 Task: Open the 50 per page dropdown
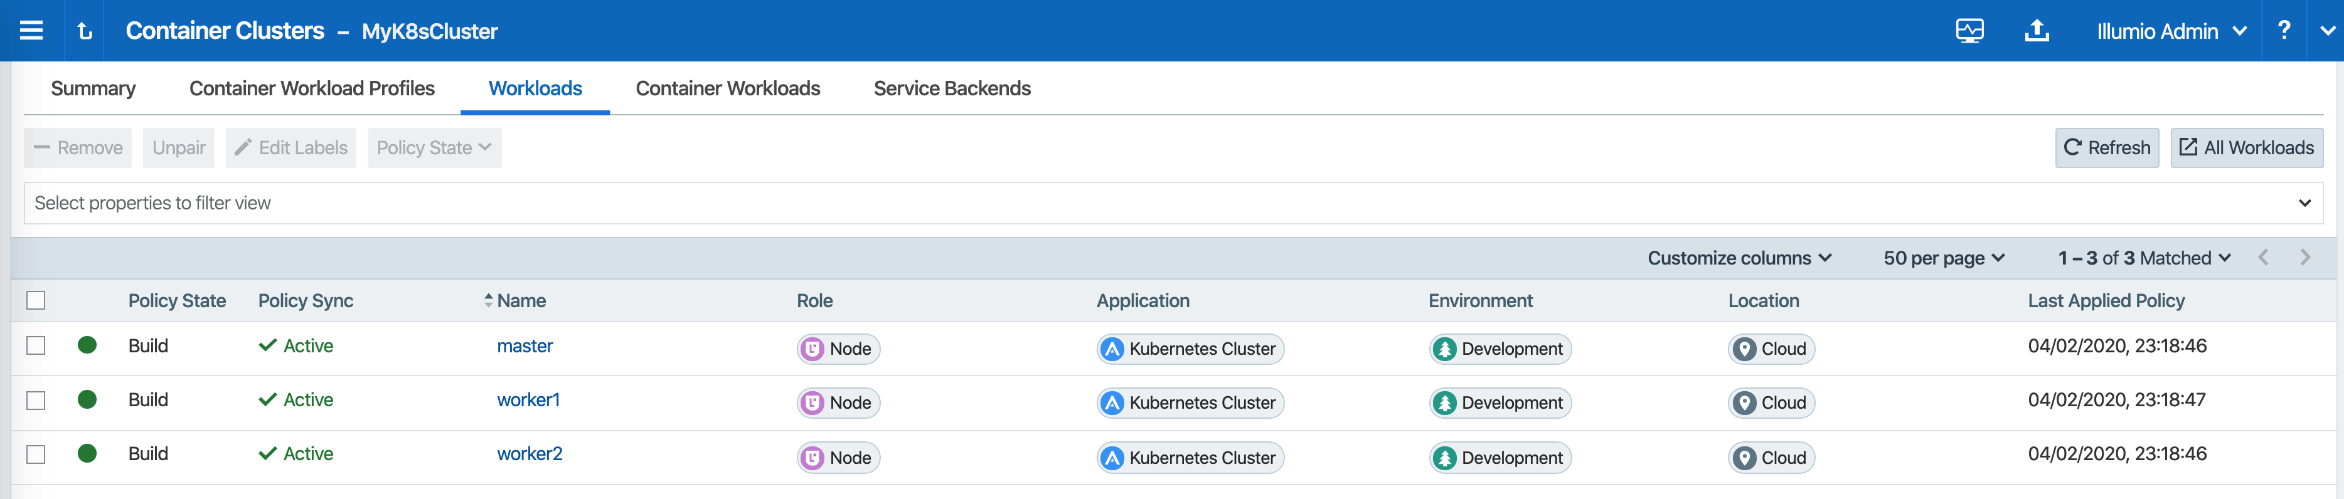point(1942,258)
